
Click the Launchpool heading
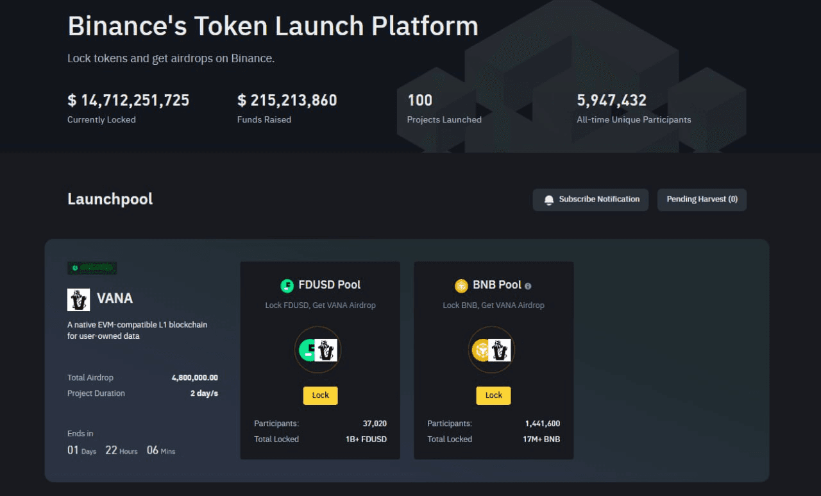point(110,199)
